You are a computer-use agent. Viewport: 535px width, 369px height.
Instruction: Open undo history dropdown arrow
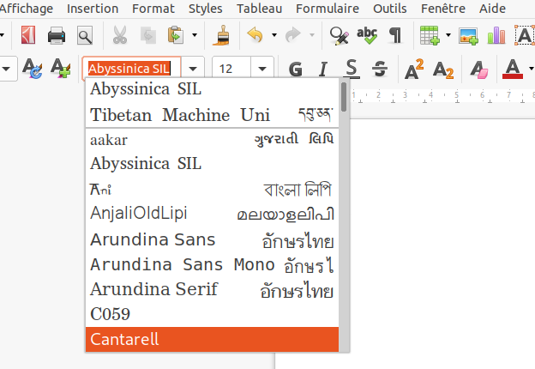(x=274, y=35)
